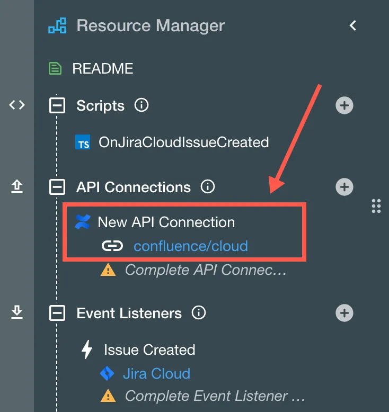Show info about API Connections
The height and width of the screenshot is (412, 389).
tap(208, 187)
